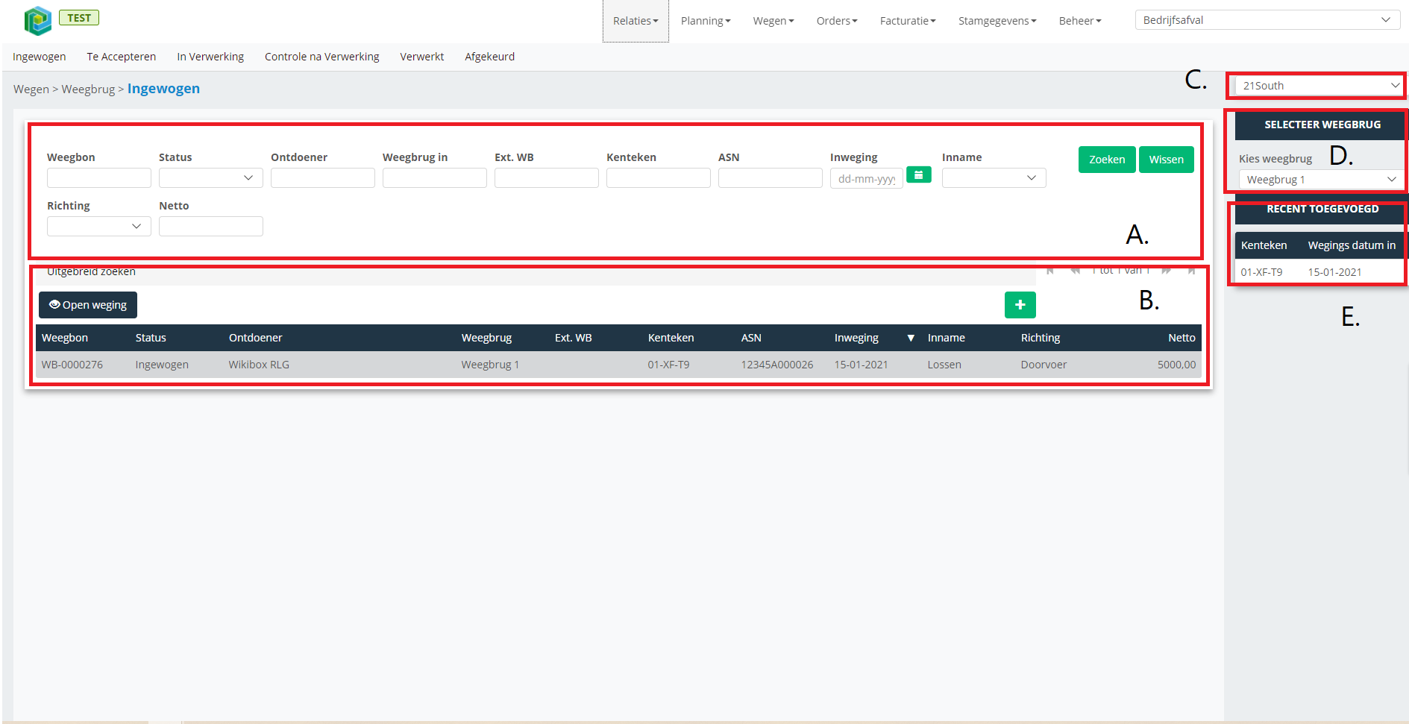
Task: Click the TEST environment badge
Action: pyautogui.click(x=79, y=18)
